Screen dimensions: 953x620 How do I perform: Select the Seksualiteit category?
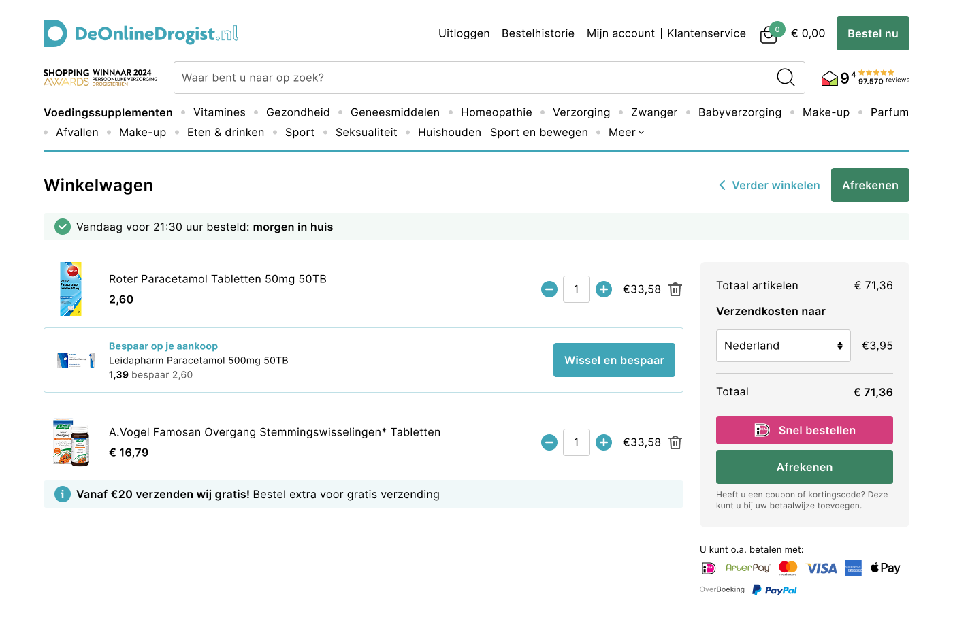tap(366, 132)
